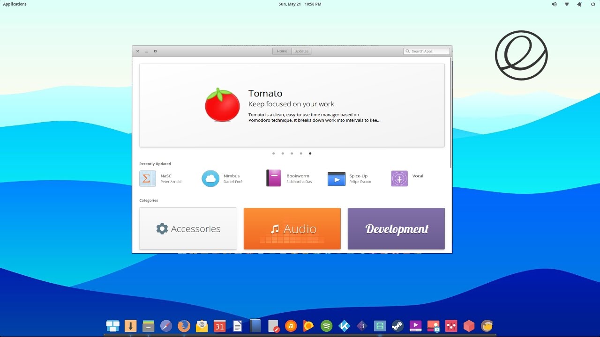Screen dimensions: 600x337
Task: Open the Spice-Up presentation icon
Action: pos(336,179)
